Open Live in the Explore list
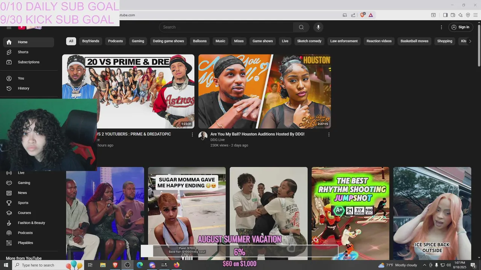The image size is (481, 270). click(29, 173)
